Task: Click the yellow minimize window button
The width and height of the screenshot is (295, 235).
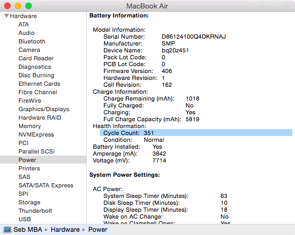Action: click(18, 6)
